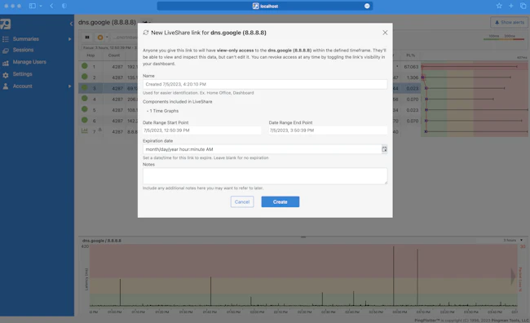The height and width of the screenshot is (323, 530).
Task: Close the New LiveShare link dialog
Action: click(385, 33)
